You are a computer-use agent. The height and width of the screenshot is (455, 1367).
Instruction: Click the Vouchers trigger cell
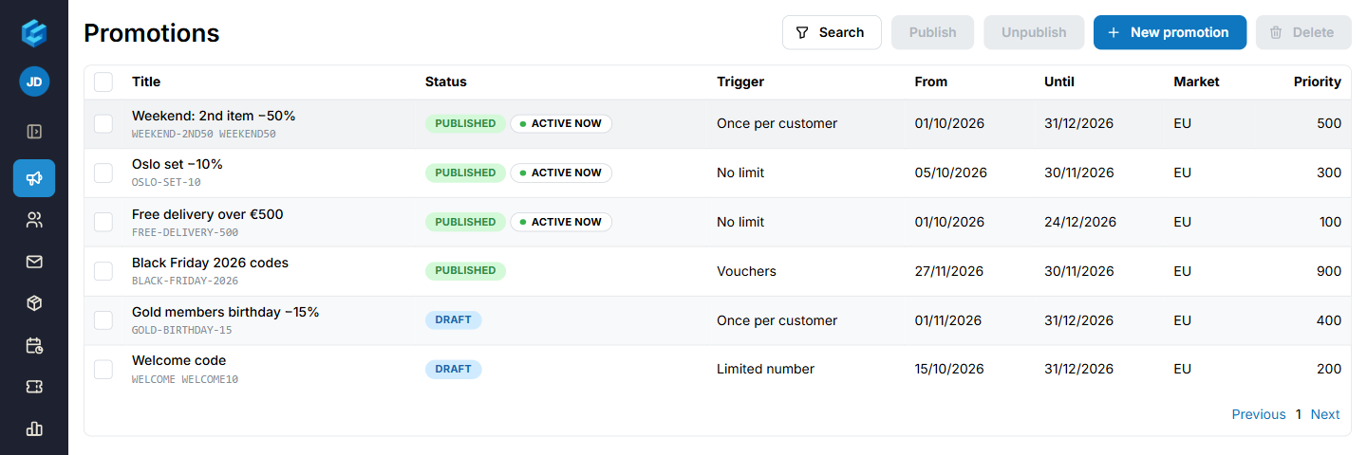tap(746, 271)
